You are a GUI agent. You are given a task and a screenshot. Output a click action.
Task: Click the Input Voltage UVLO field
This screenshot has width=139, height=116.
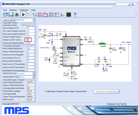31,58
